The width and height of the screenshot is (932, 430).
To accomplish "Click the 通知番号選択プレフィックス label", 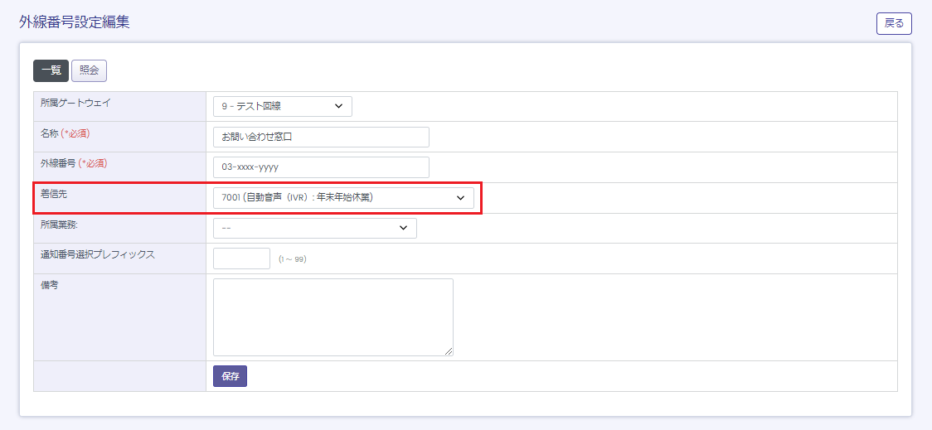I will click(x=98, y=254).
